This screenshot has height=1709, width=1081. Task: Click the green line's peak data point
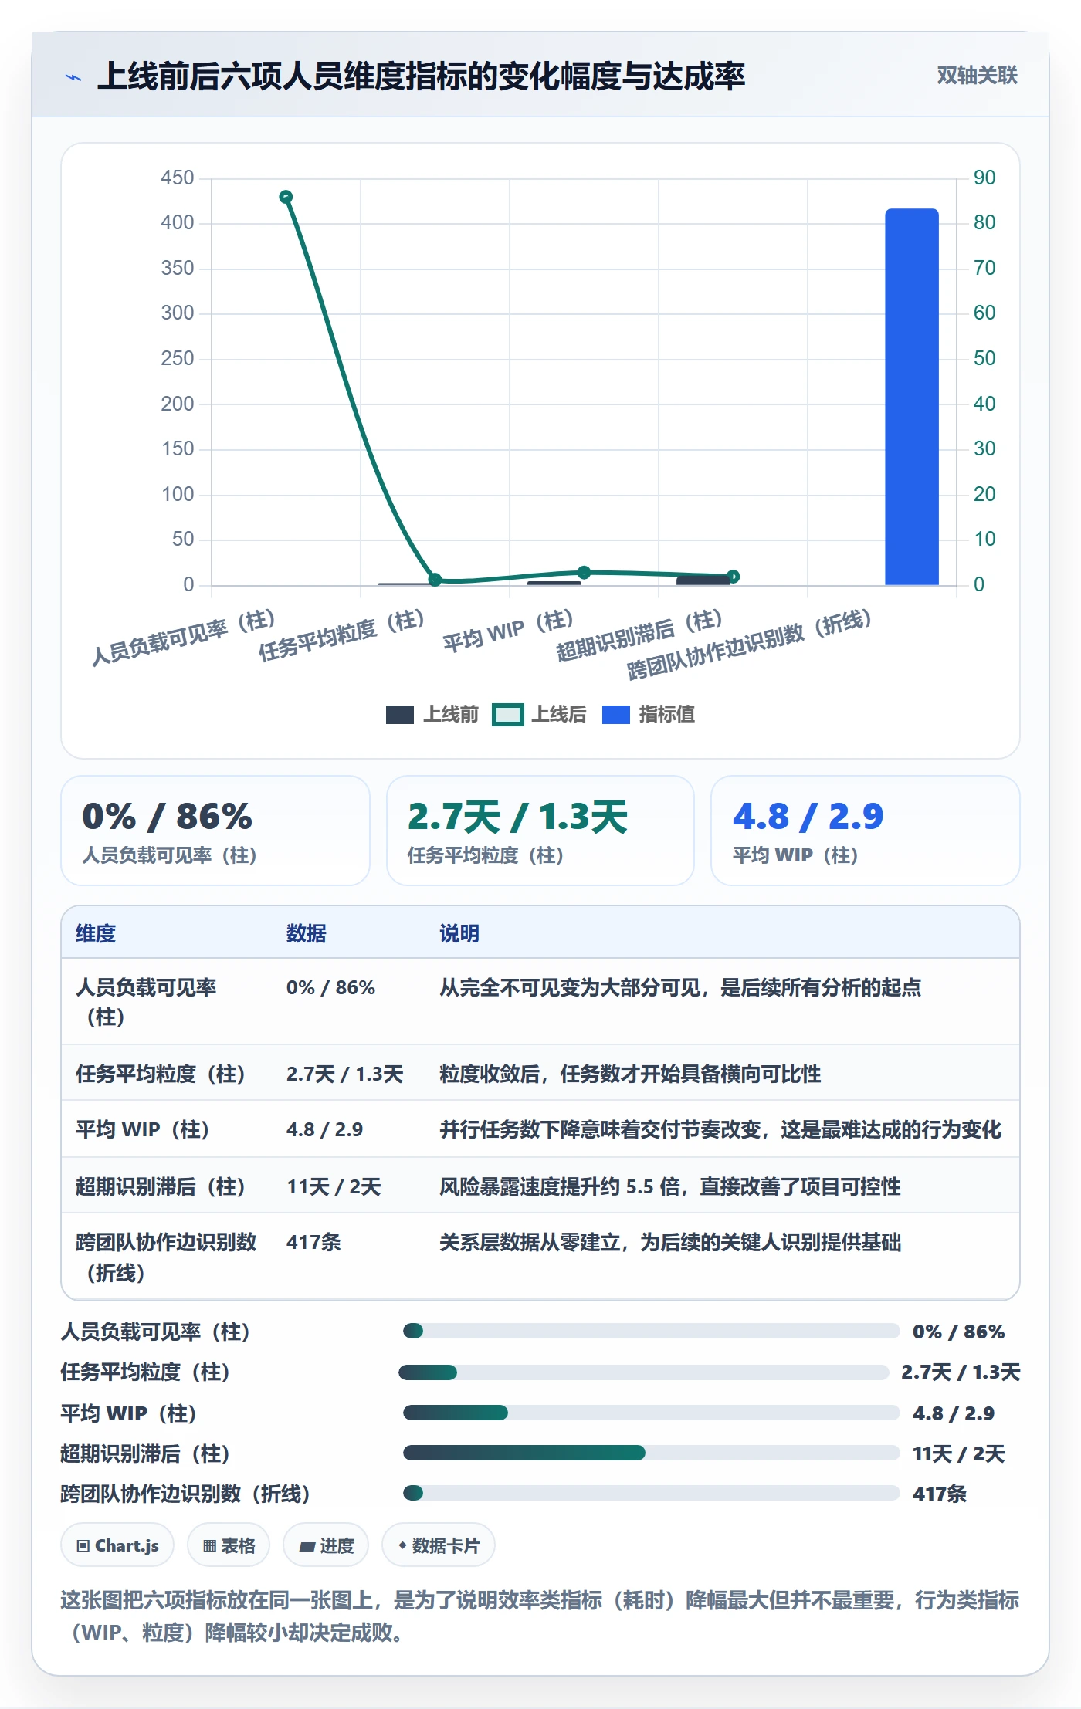(x=286, y=197)
